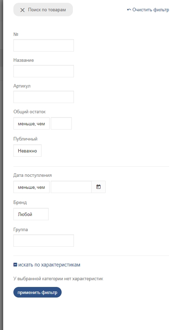The image size is (175, 330).
Task: Focus the Артикул input field
Action: [44, 97]
